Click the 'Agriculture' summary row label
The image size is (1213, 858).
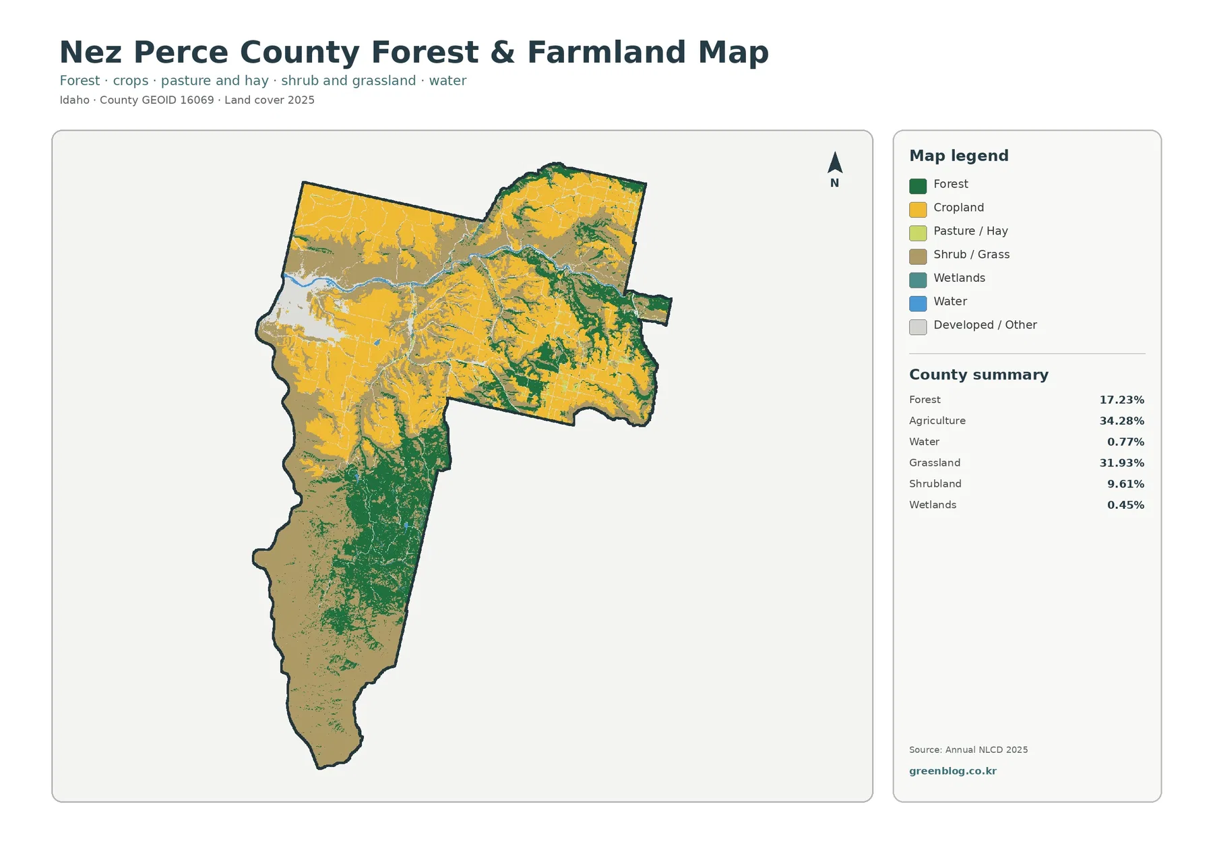click(937, 421)
